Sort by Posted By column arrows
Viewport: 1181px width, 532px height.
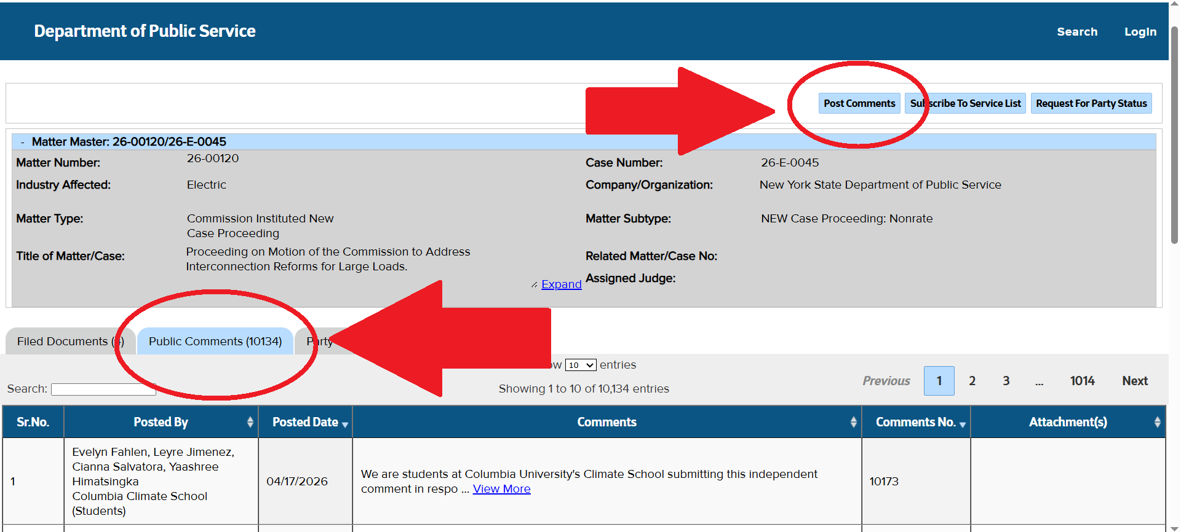(250, 422)
